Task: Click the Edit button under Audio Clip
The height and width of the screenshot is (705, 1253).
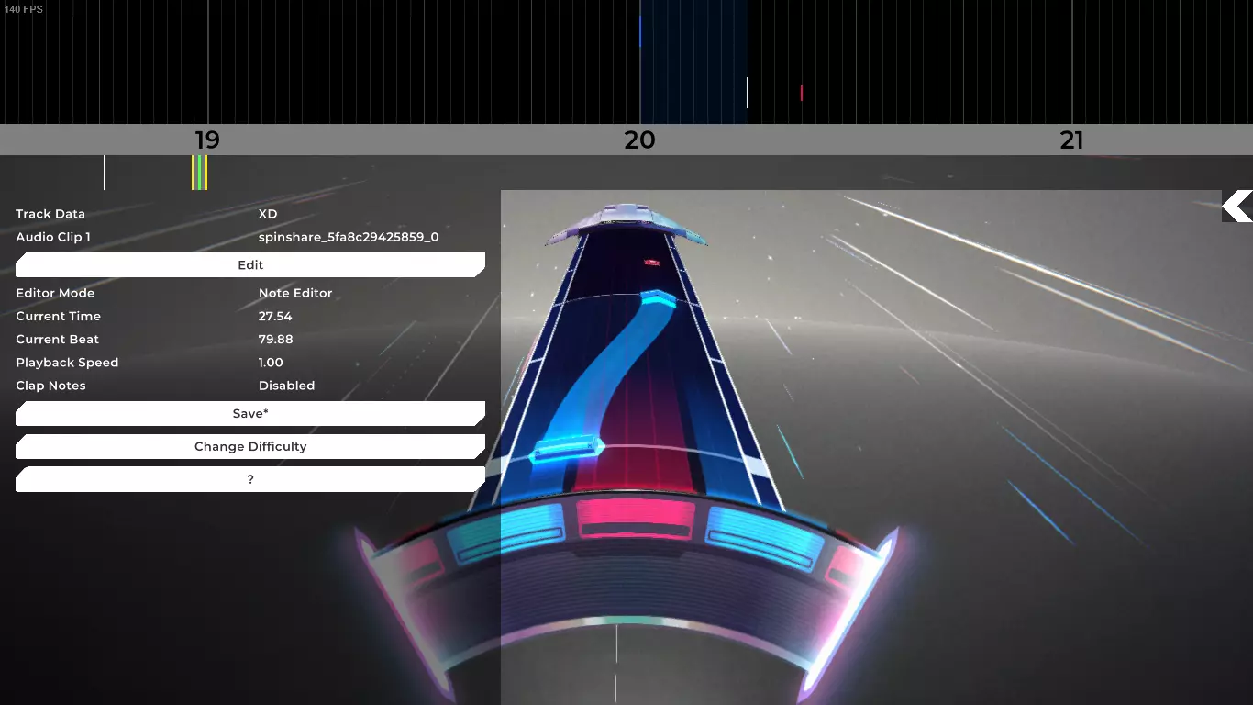Action: 250,264
